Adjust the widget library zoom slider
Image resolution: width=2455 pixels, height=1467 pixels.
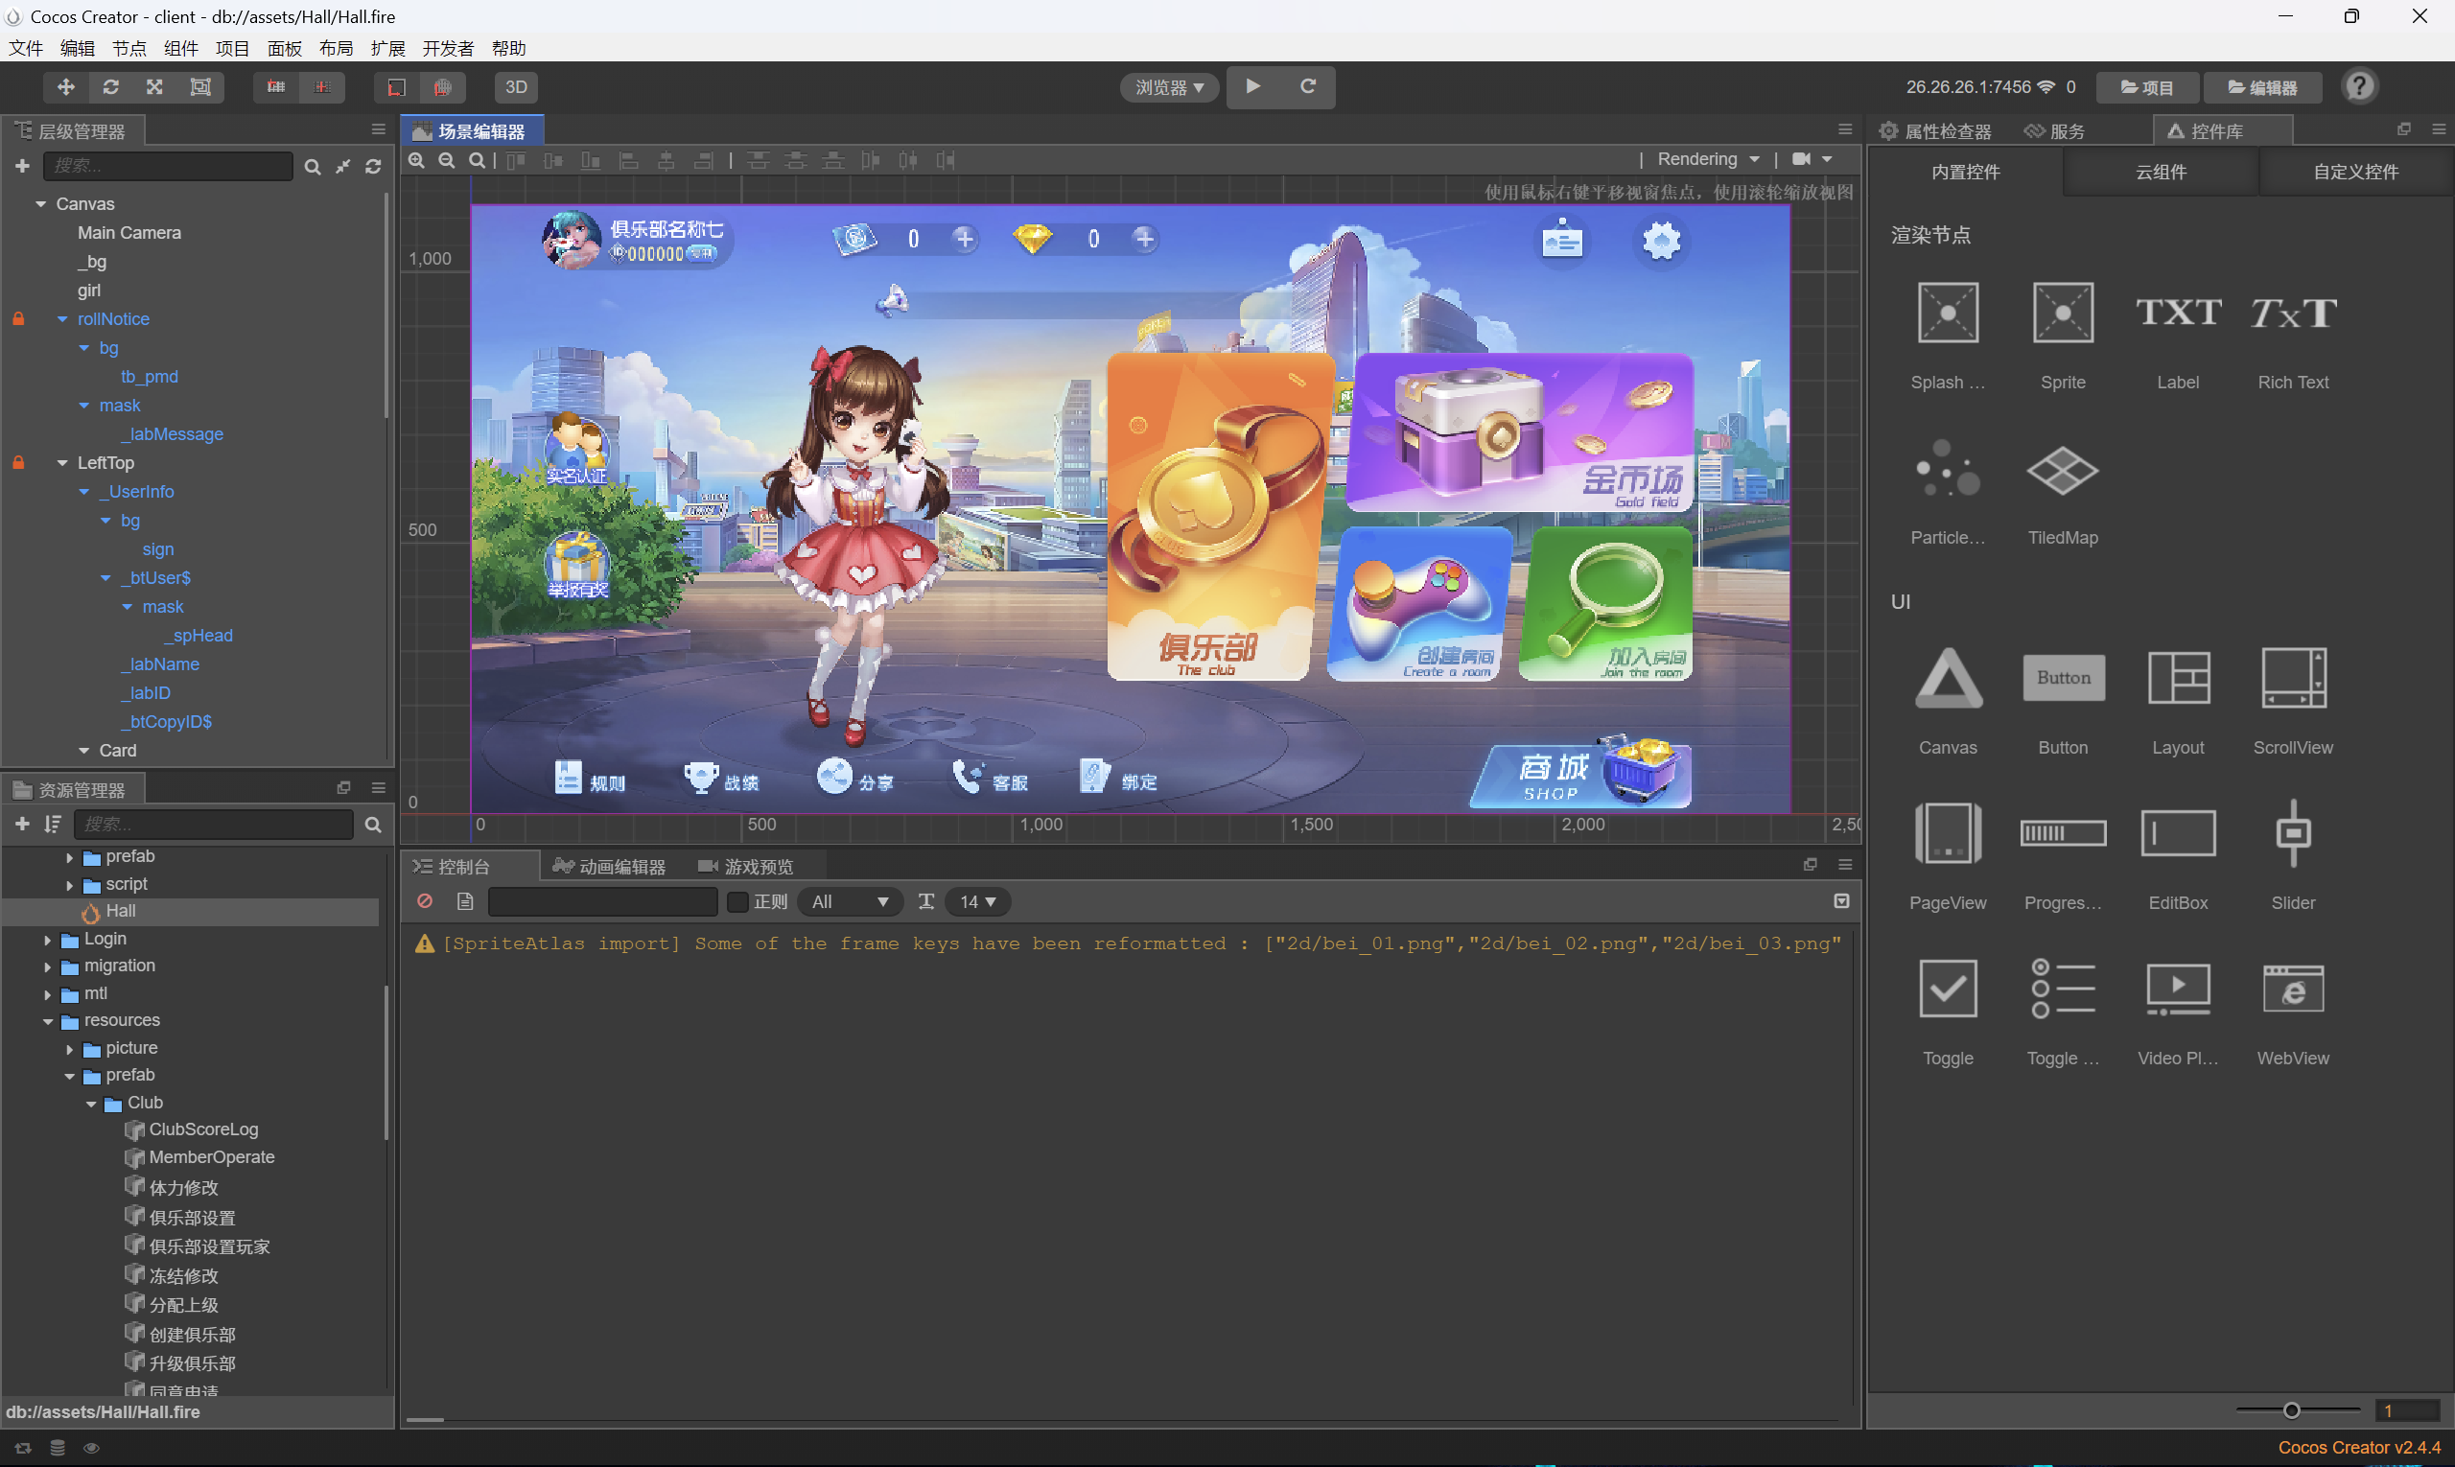tap(2290, 1409)
